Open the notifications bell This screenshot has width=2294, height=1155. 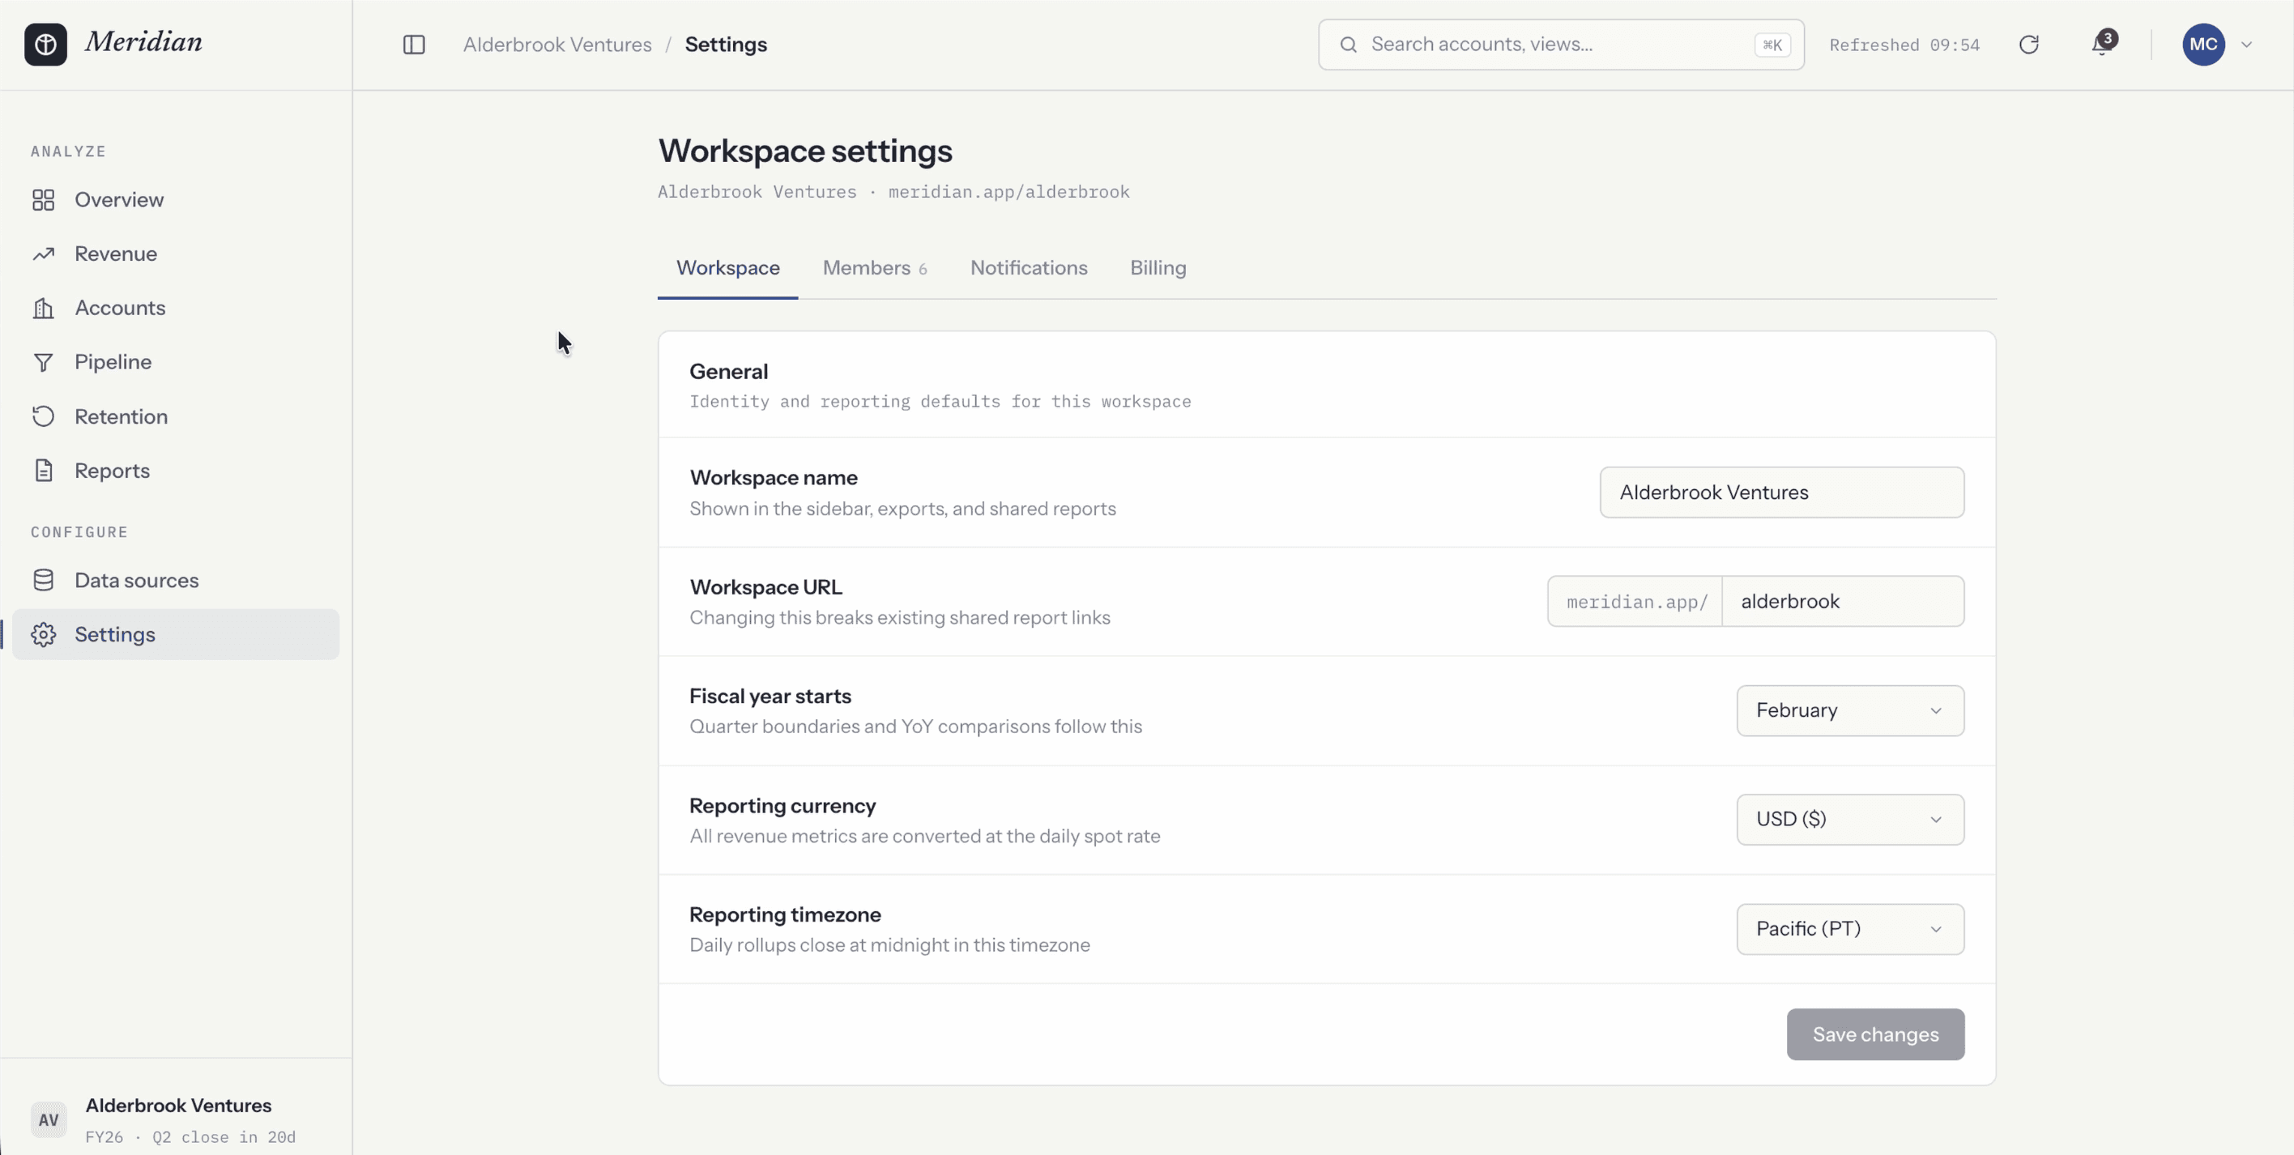point(2104,43)
